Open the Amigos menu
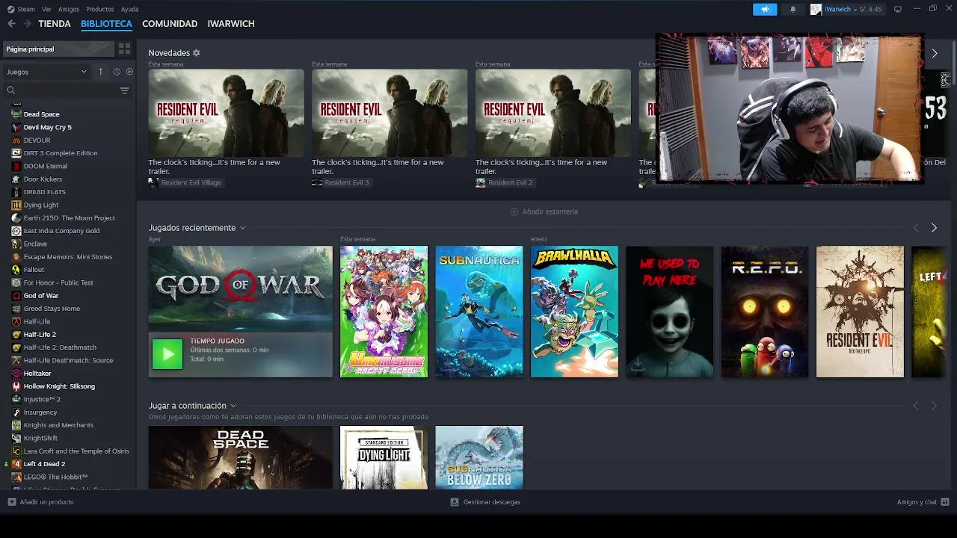The height and width of the screenshot is (538, 957). point(69,9)
